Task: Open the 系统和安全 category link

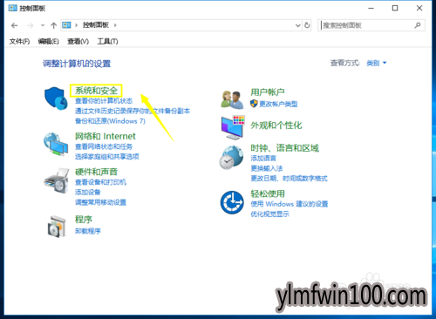Action: pos(96,91)
